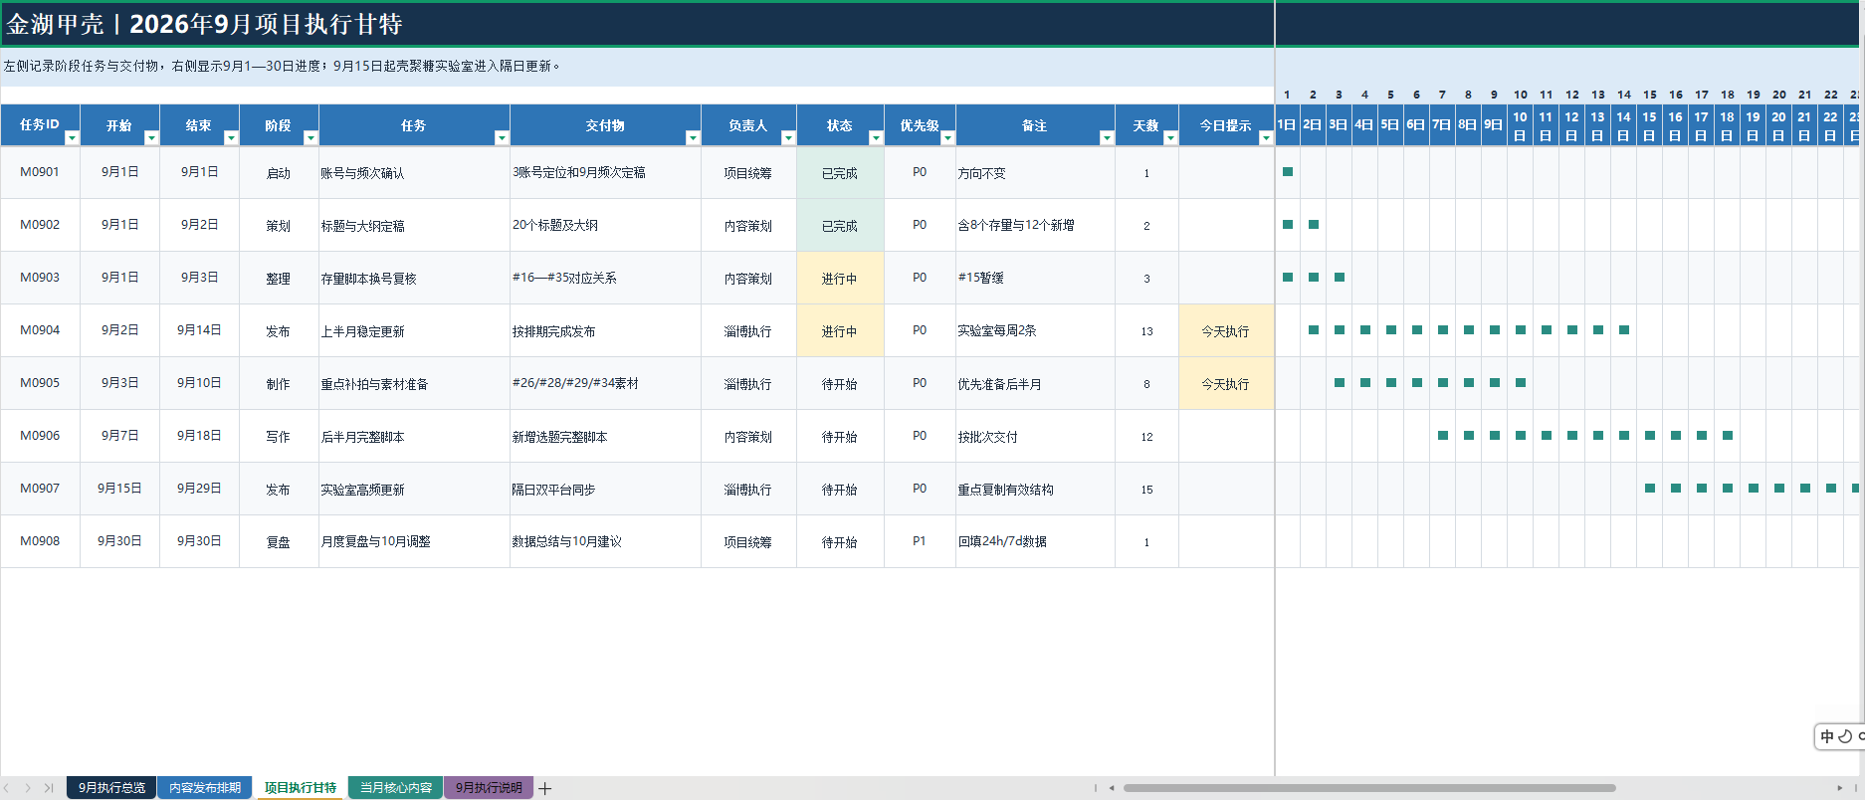Click the input method 中 indicator

pyautogui.click(x=1827, y=736)
